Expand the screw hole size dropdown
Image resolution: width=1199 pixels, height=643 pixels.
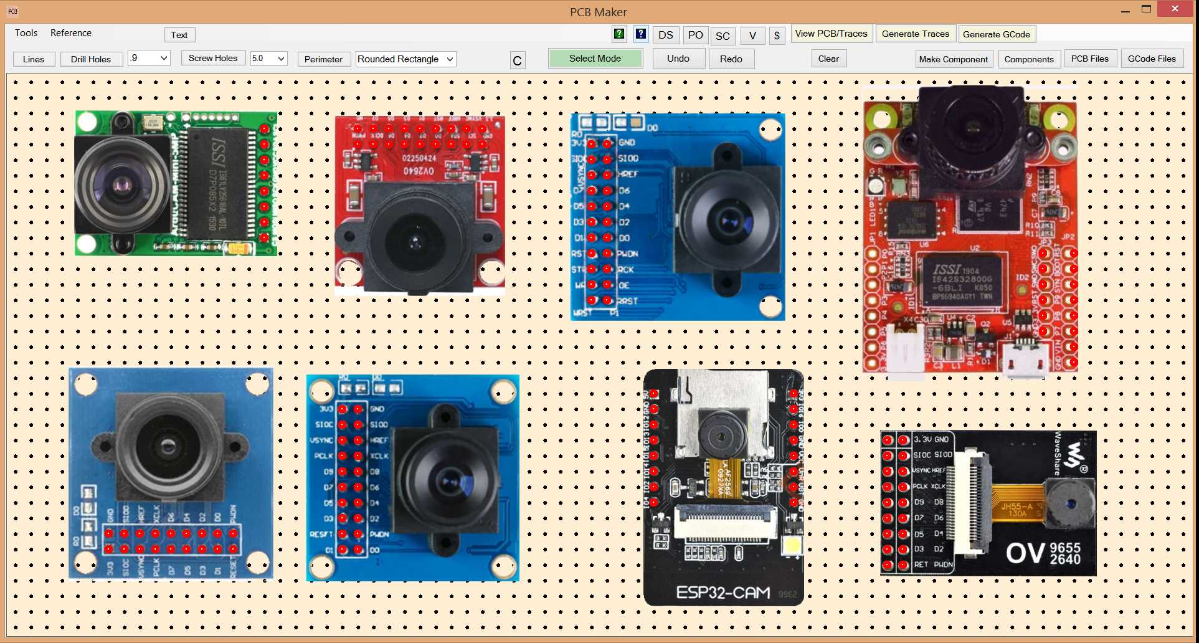coord(281,59)
